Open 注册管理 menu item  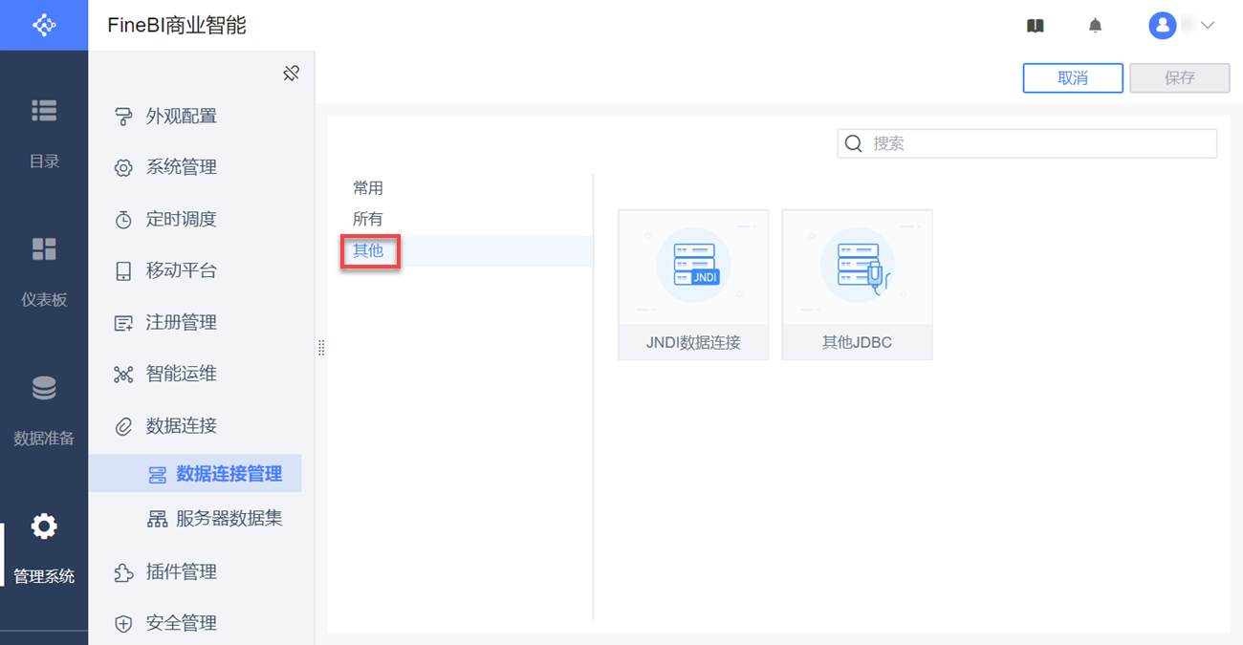[x=195, y=322]
